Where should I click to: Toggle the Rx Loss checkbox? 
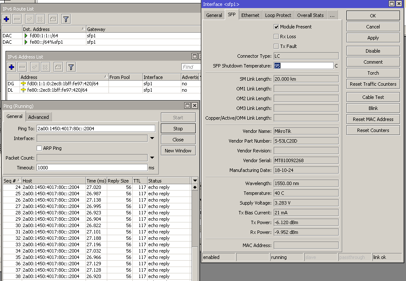(x=276, y=37)
